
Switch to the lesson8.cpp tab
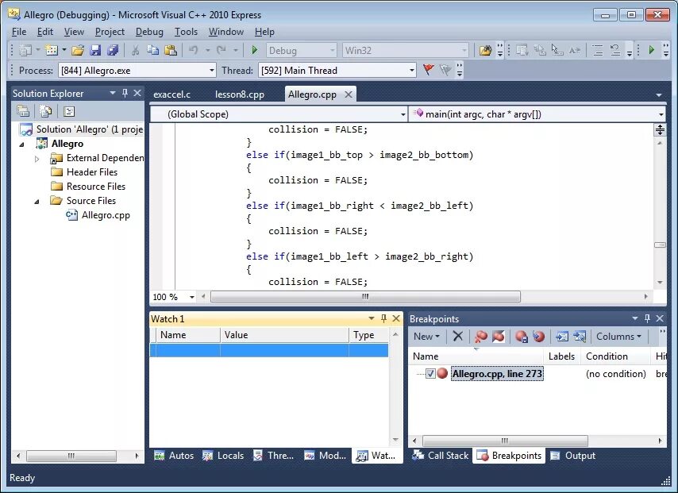coord(240,94)
